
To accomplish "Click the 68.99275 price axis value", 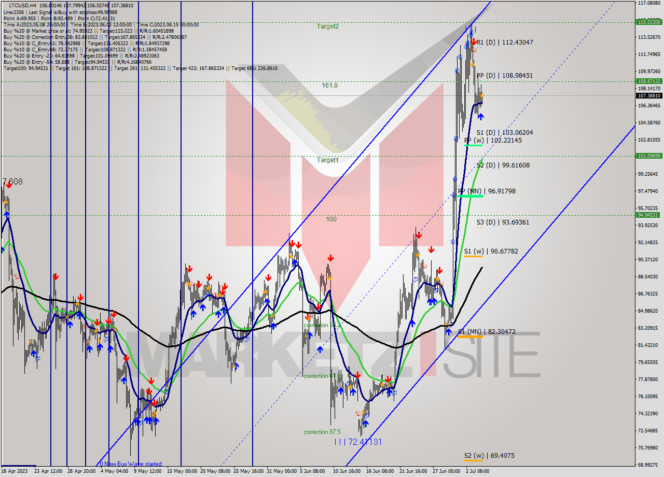I will [x=649, y=465].
